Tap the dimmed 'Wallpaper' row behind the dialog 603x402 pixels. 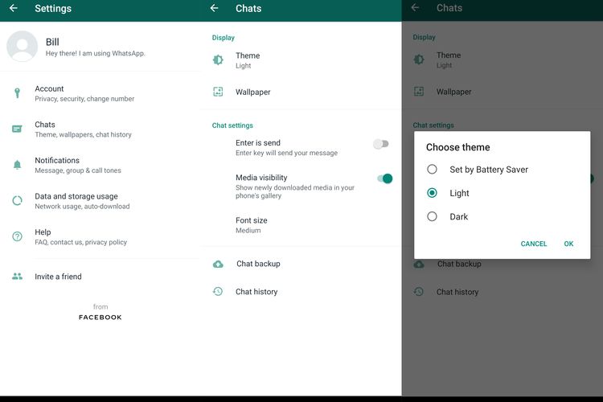(x=503, y=92)
